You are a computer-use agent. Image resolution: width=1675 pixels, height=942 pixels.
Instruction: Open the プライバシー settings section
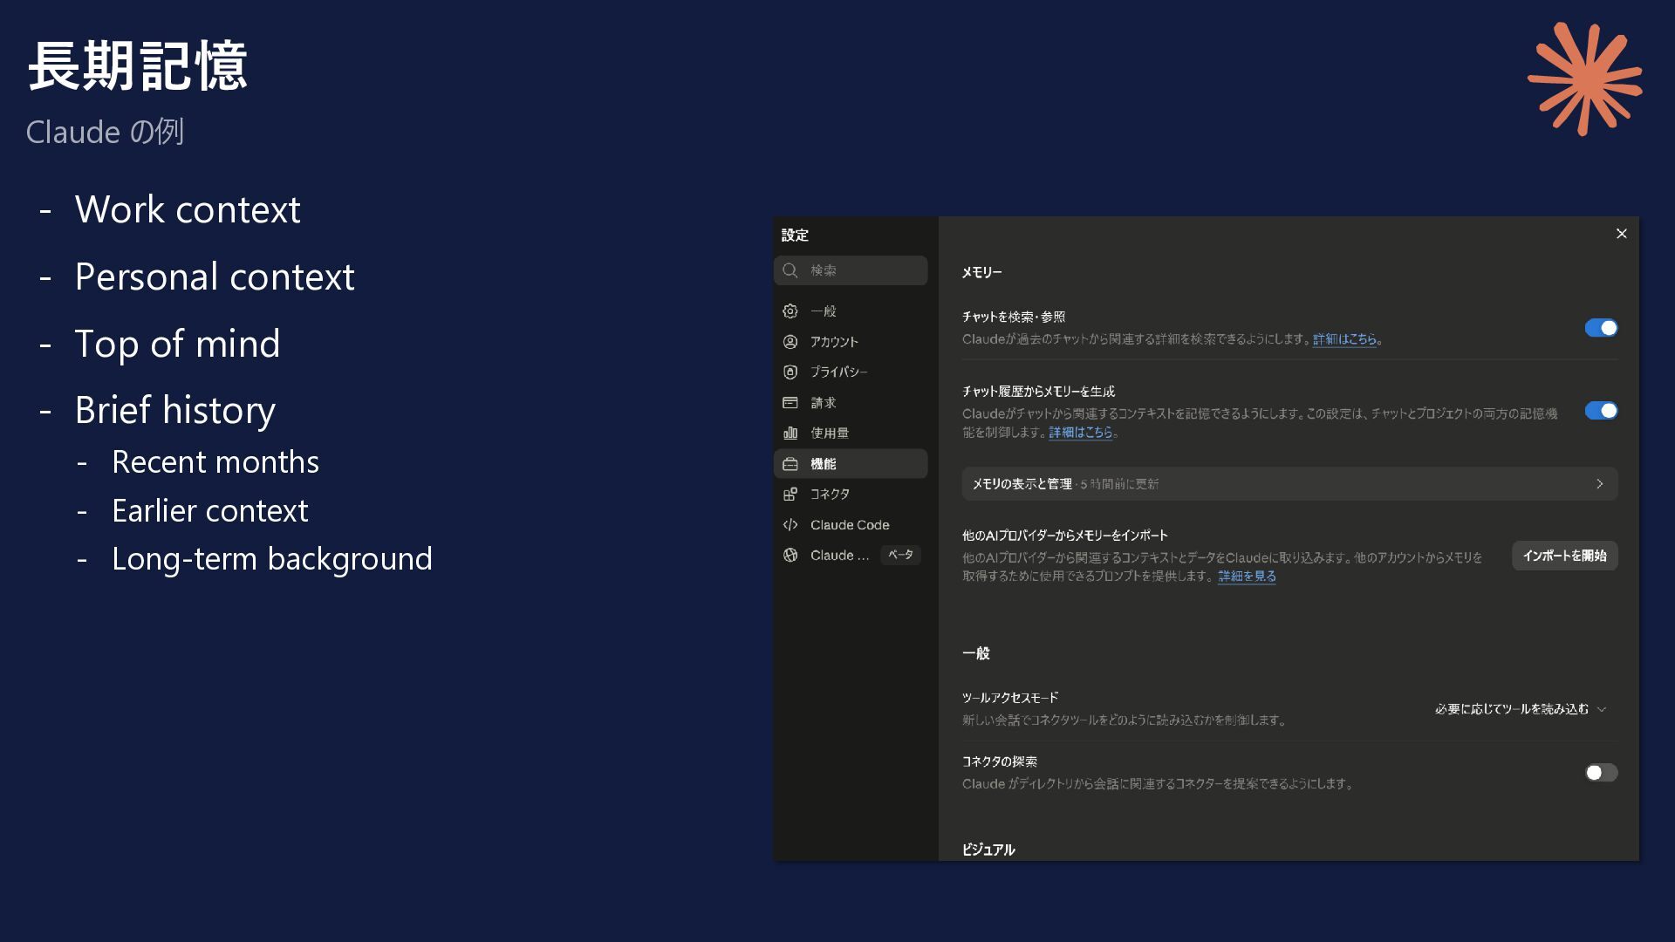[x=851, y=372]
